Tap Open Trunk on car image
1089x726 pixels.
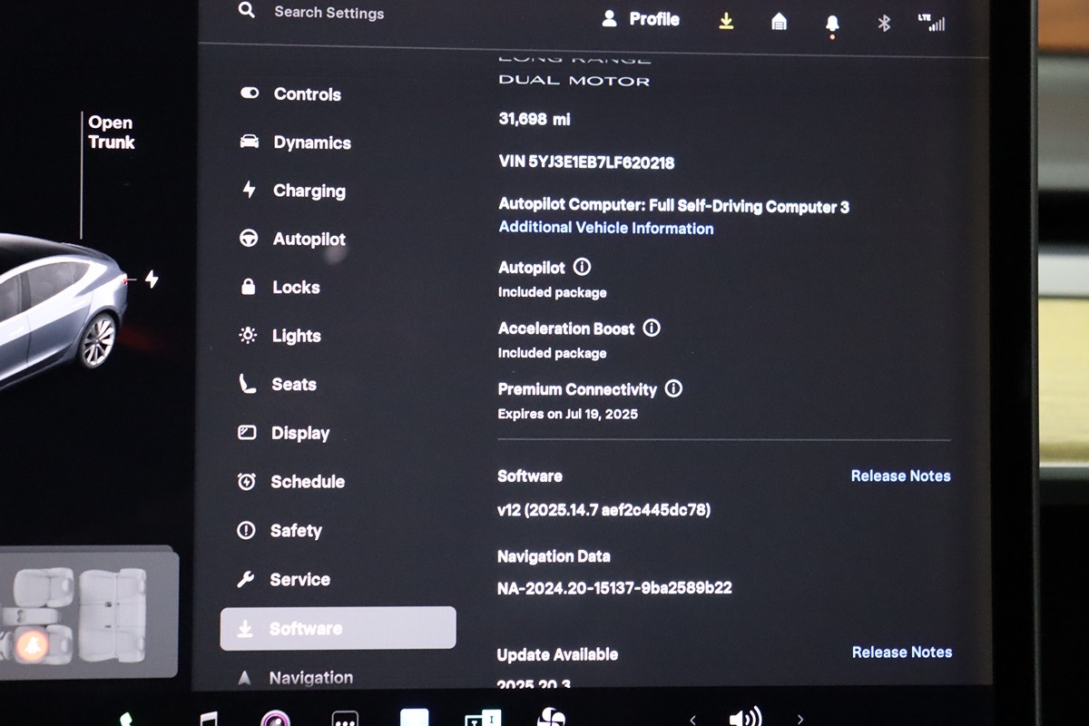tap(111, 132)
